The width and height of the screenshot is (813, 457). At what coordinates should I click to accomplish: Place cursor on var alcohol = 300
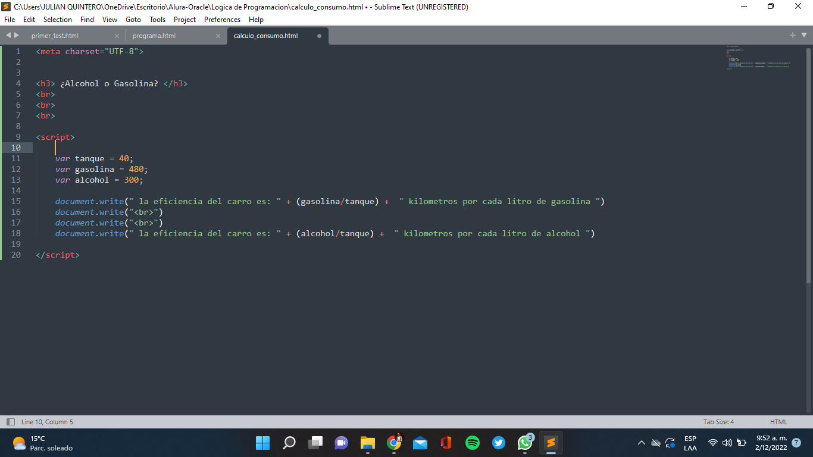click(99, 180)
